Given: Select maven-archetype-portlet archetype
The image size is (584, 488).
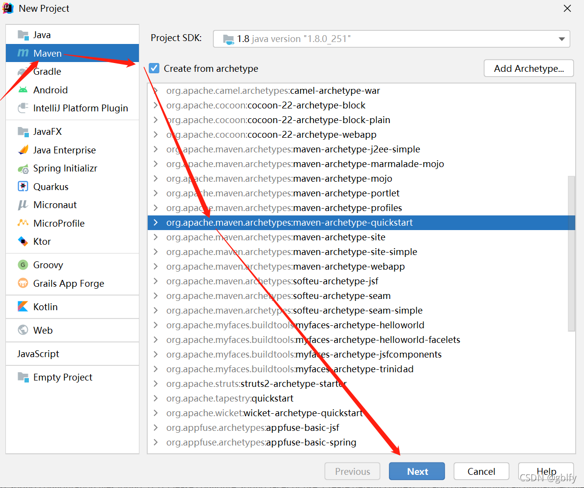Looking at the screenshot, I should (x=361, y=193).
